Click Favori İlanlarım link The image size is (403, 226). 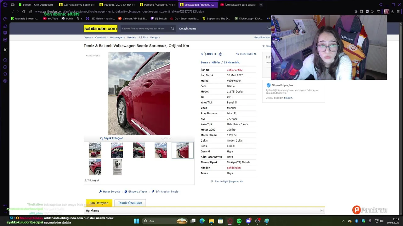tap(262, 37)
